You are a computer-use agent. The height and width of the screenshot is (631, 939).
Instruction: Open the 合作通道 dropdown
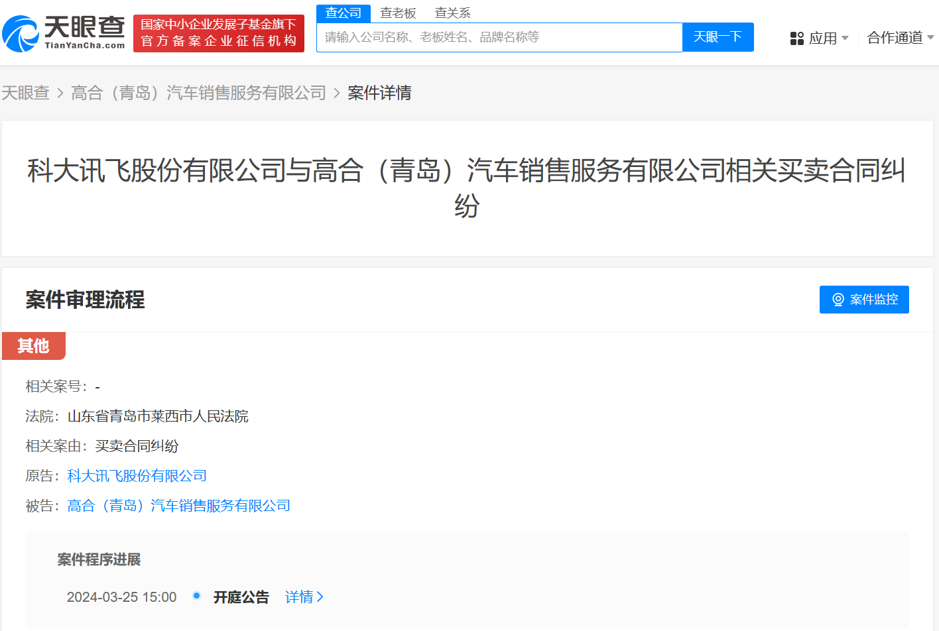(x=900, y=38)
